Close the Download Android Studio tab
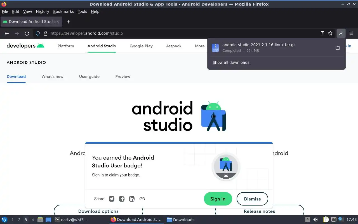This screenshot has height=224, width=358. click(58, 22)
